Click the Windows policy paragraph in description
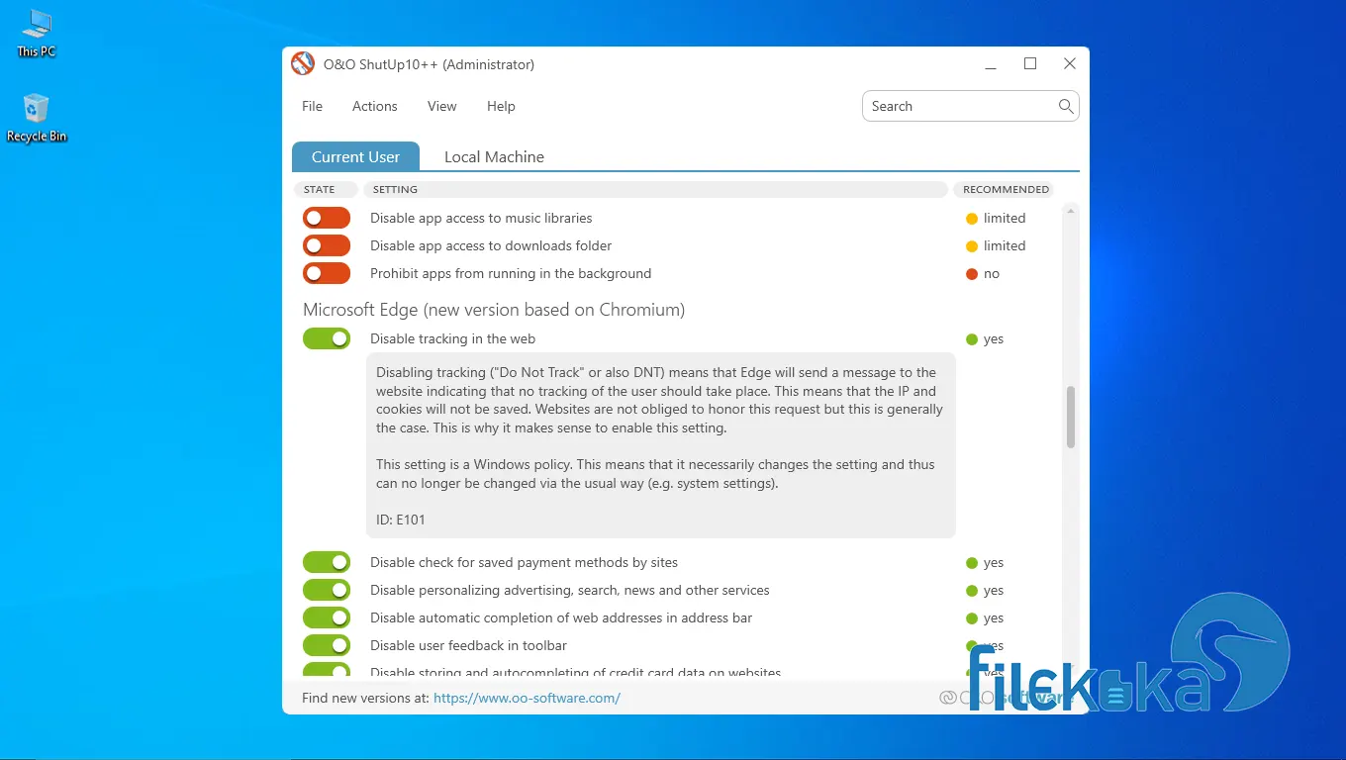Screen dimensions: 1346x760 coord(655,474)
